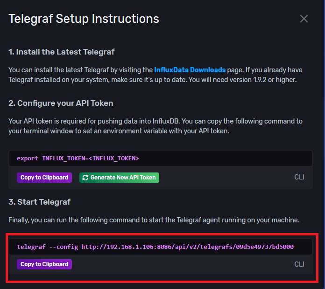Viewport: 325px width, 289px height.
Task: Click the "2. Configure your API Token" heading
Action: [61, 103]
